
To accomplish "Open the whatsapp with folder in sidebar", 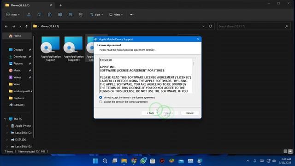I will 20,91.
